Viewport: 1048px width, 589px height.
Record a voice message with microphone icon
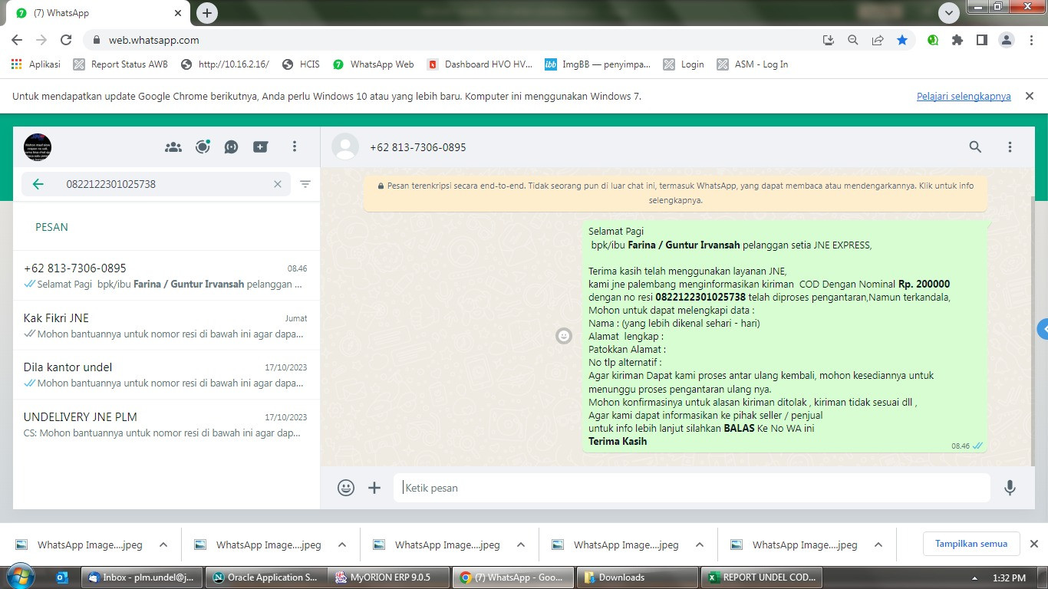(1010, 488)
